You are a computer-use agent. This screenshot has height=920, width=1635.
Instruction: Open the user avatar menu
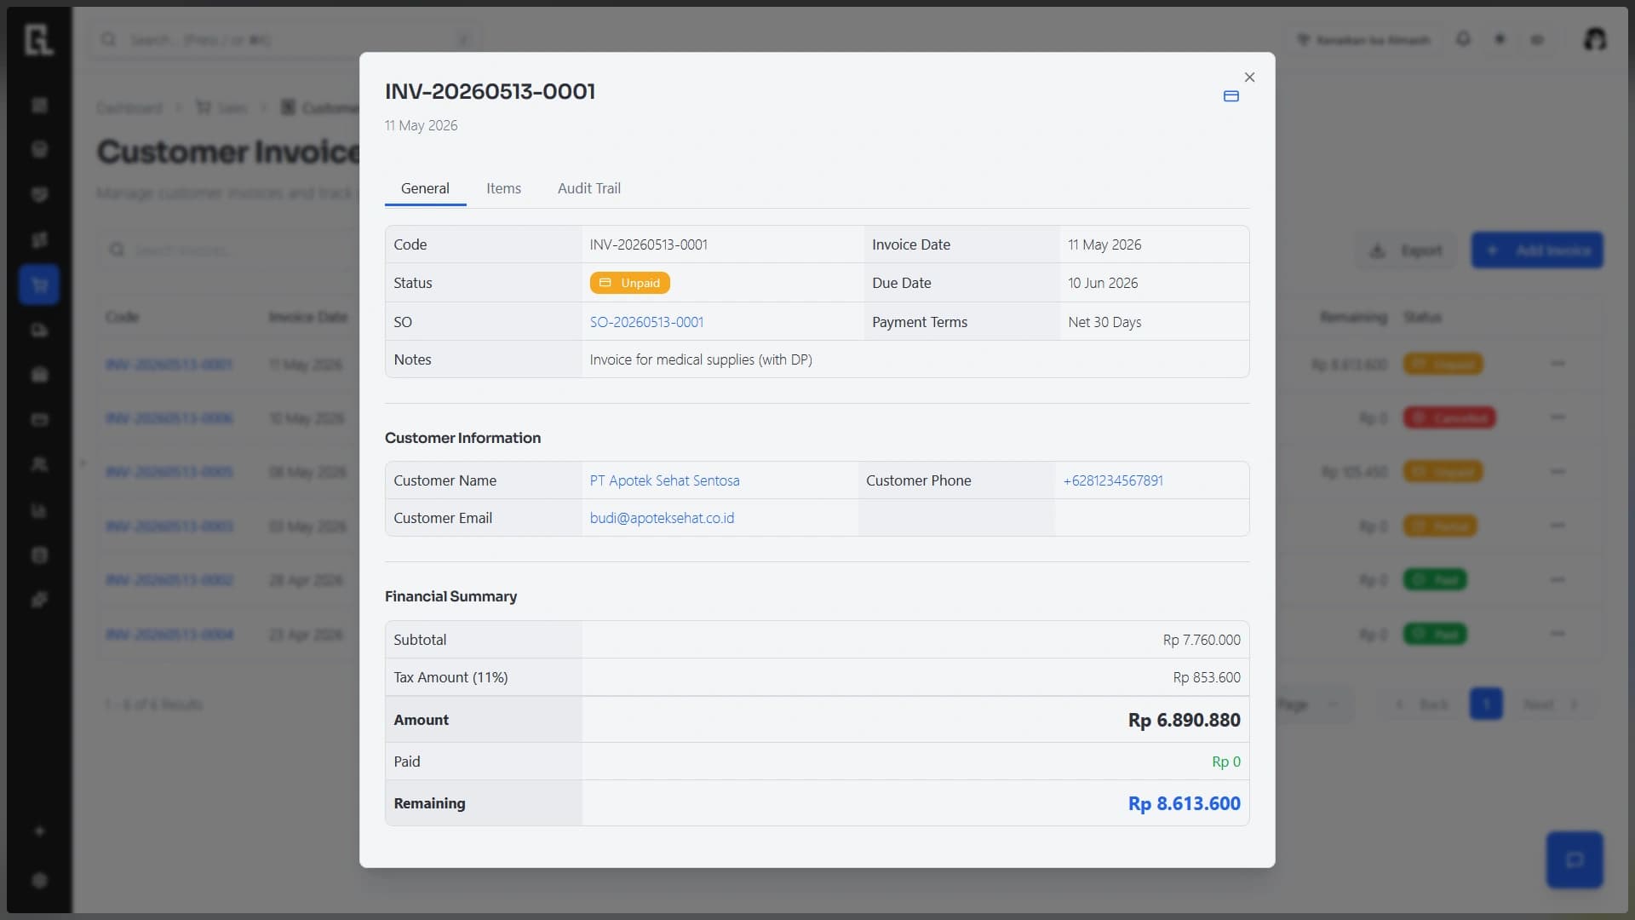pyautogui.click(x=1594, y=39)
